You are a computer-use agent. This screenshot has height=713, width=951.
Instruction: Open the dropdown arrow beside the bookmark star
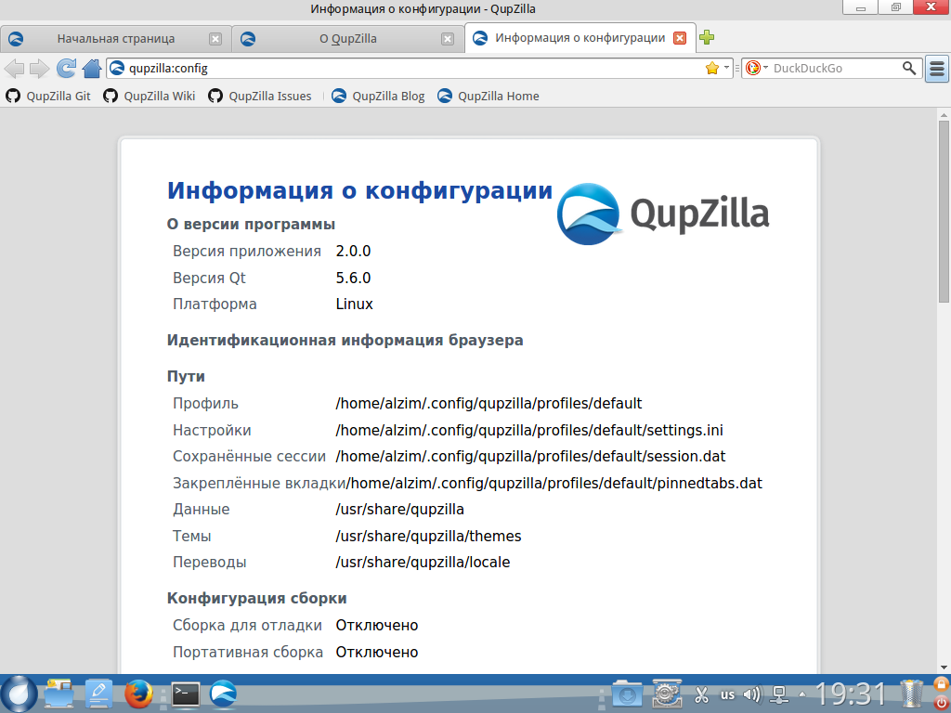pos(726,67)
